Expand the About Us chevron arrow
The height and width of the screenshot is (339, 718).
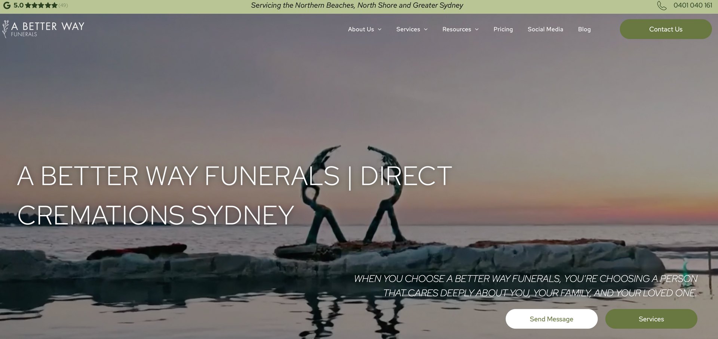click(380, 29)
